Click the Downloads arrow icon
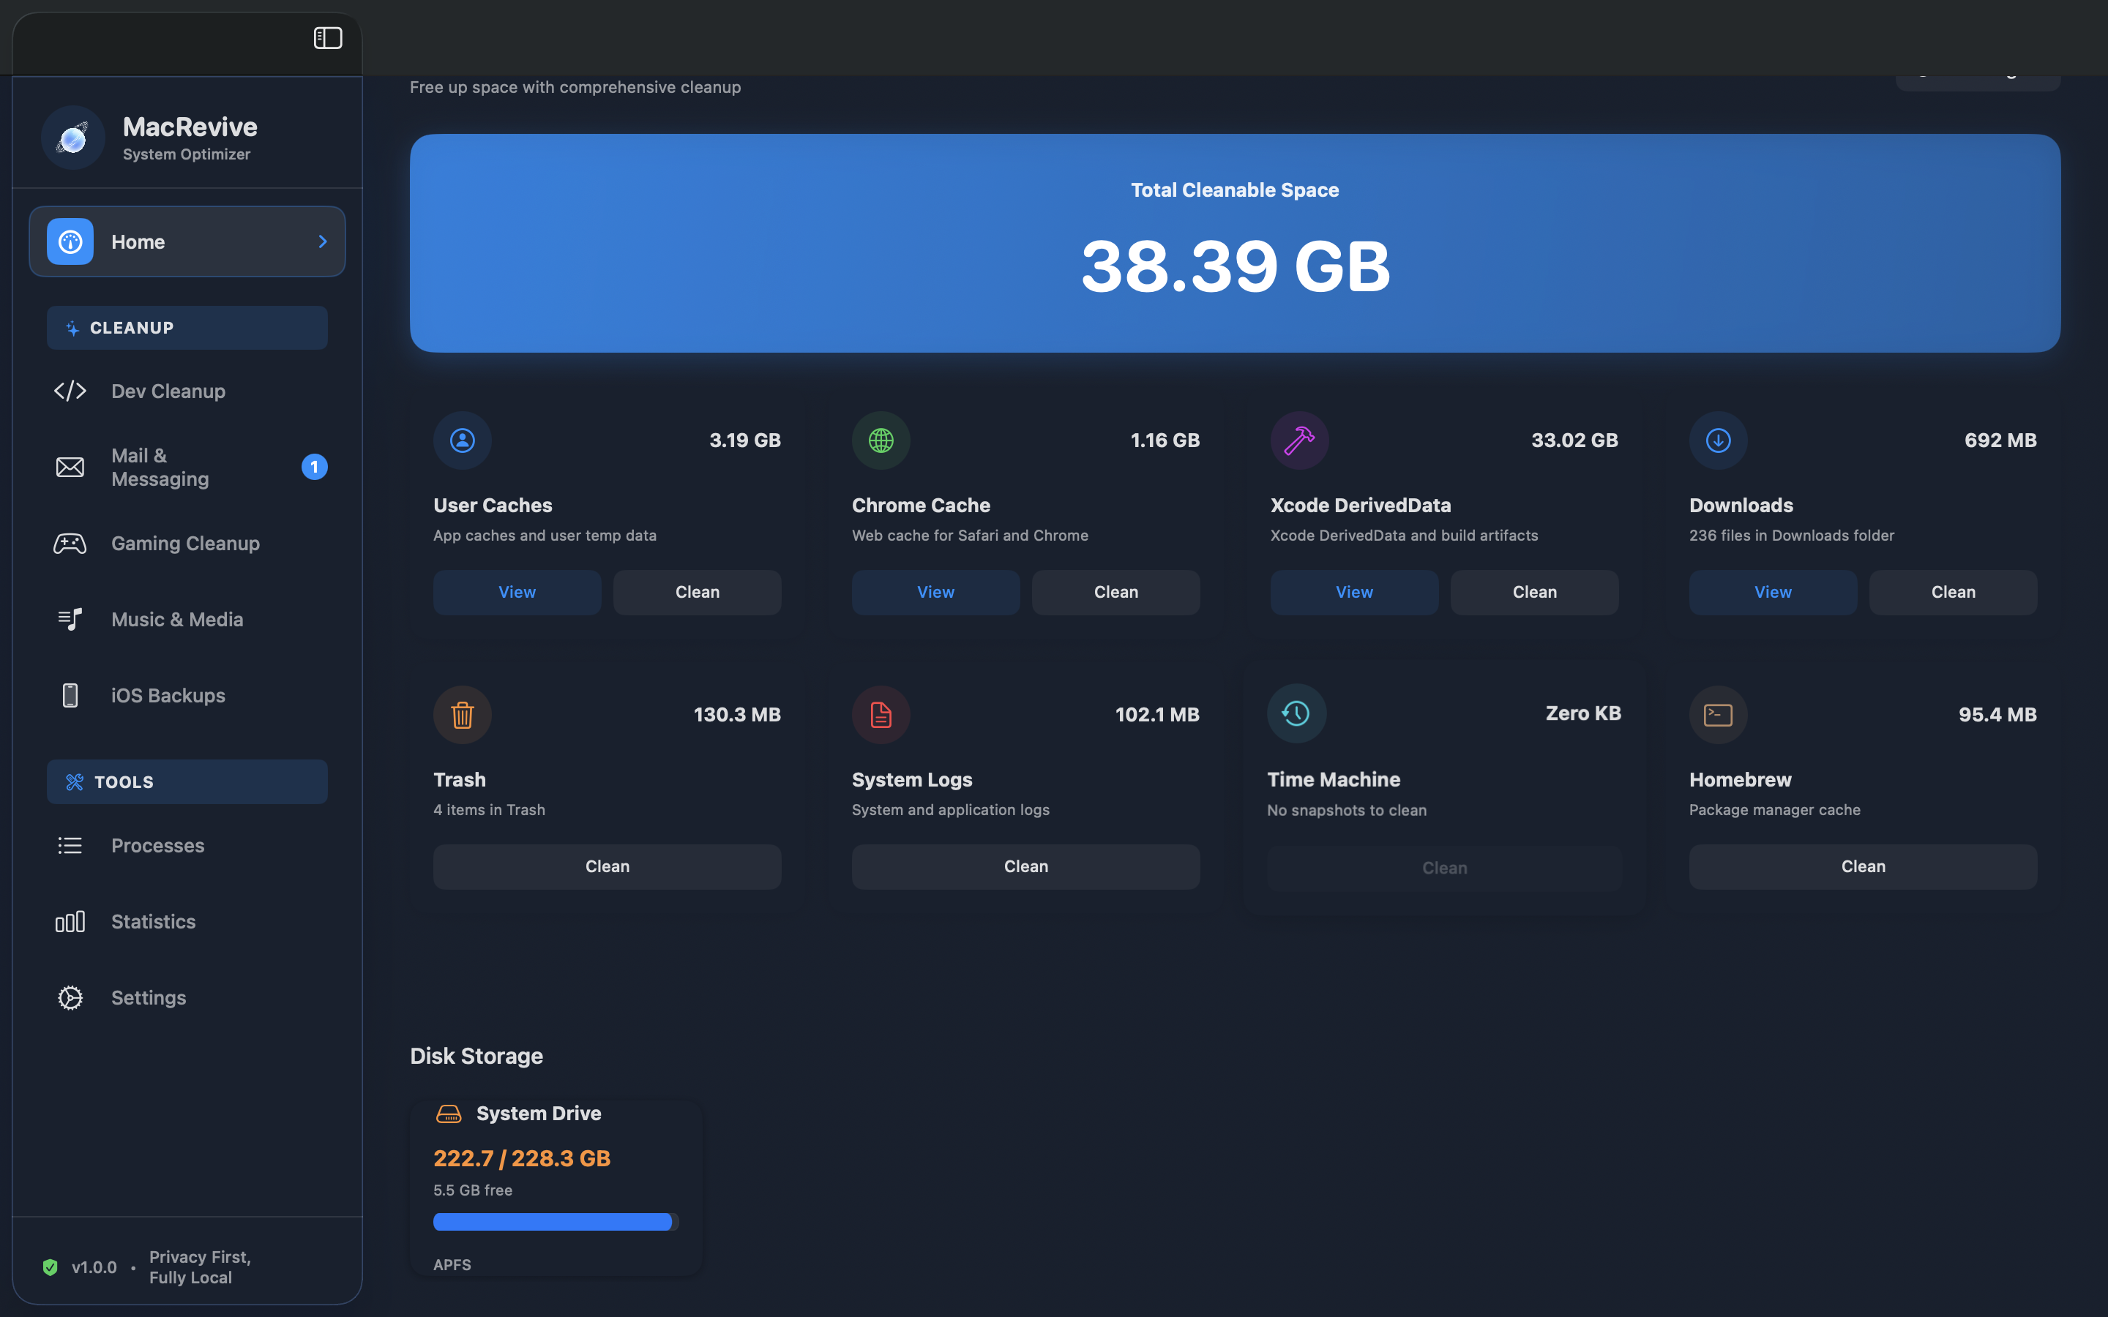Viewport: 2108px width, 1317px height. [x=1717, y=440]
